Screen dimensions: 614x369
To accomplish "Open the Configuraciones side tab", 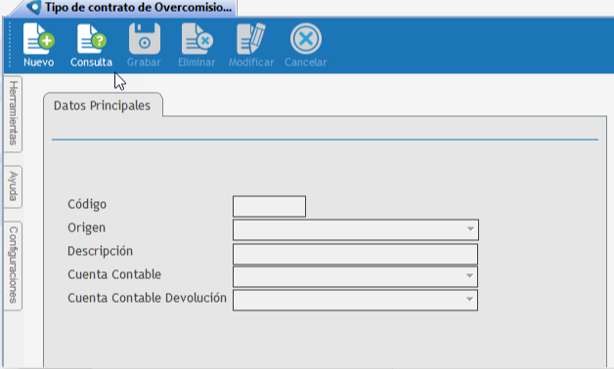I will (13, 266).
